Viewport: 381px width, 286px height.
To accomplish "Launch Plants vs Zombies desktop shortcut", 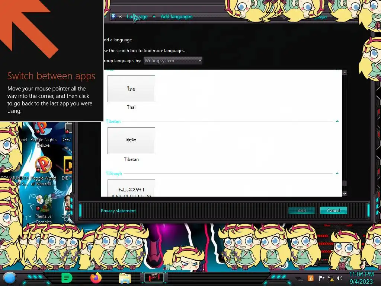I will click(x=43, y=209).
